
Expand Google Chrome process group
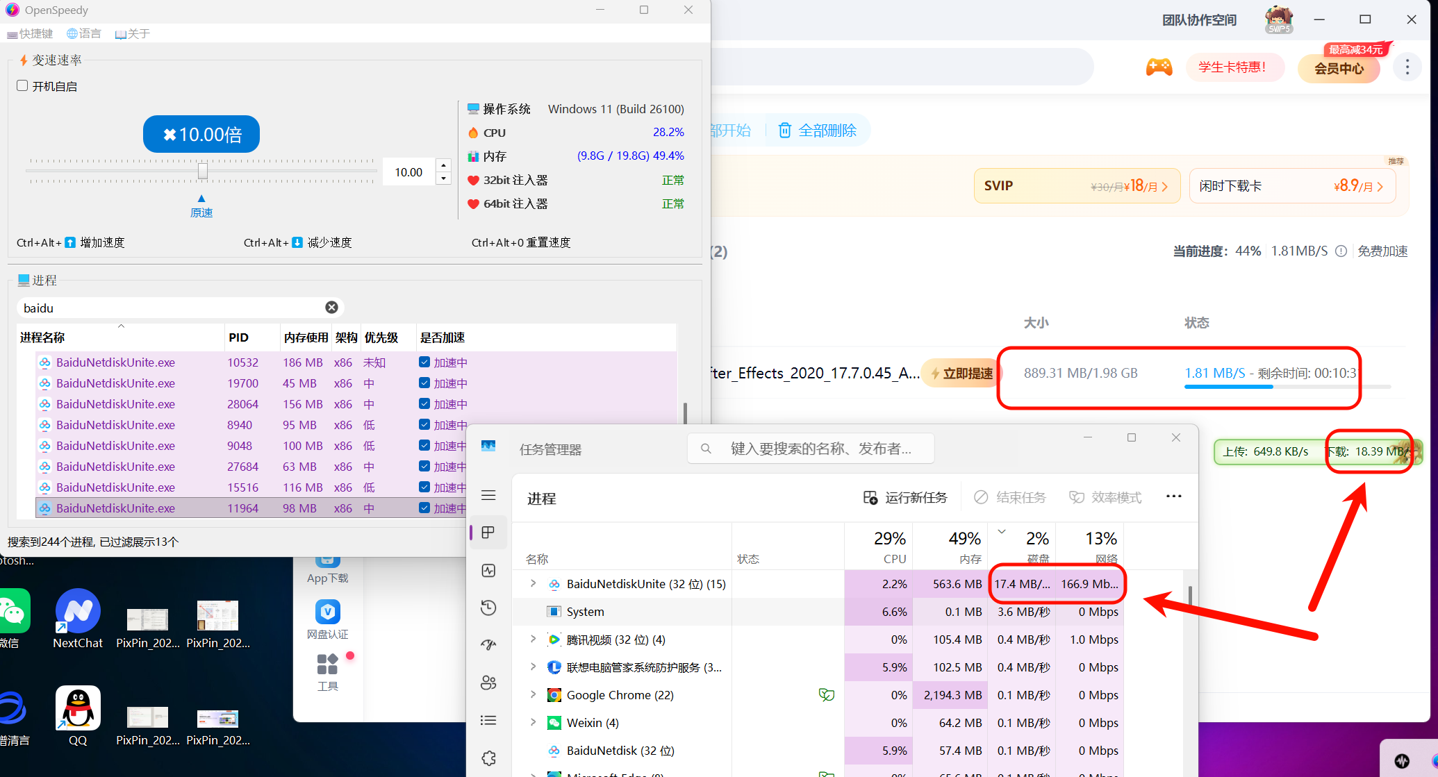coord(533,695)
